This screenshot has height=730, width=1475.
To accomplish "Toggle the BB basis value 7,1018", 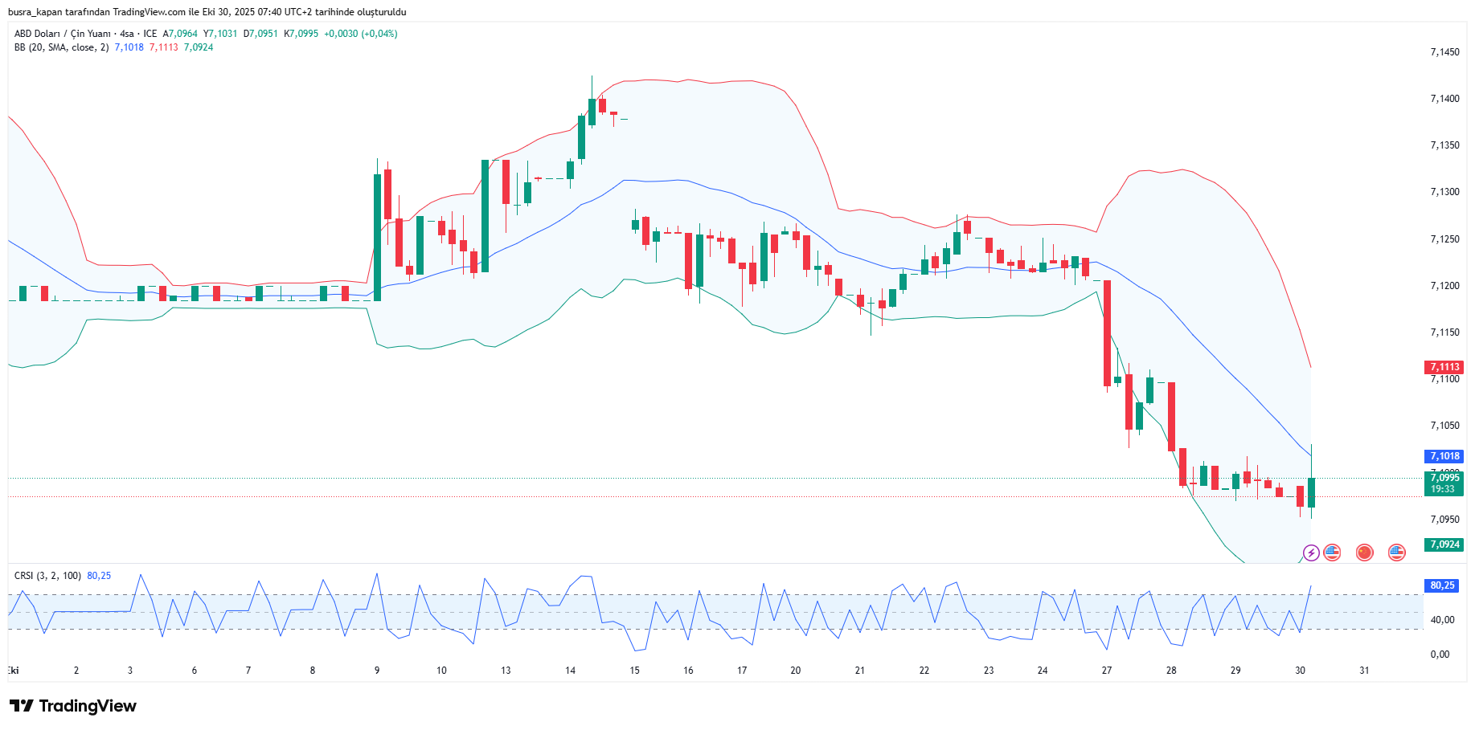I will [x=129, y=48].
